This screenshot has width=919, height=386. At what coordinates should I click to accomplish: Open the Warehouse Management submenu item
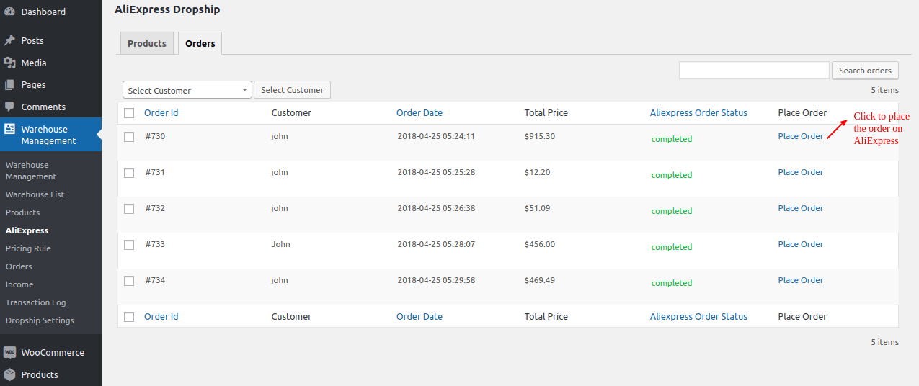(x=31, y=171)
